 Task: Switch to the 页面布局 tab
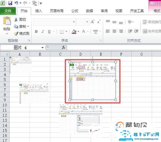(57, 11)
